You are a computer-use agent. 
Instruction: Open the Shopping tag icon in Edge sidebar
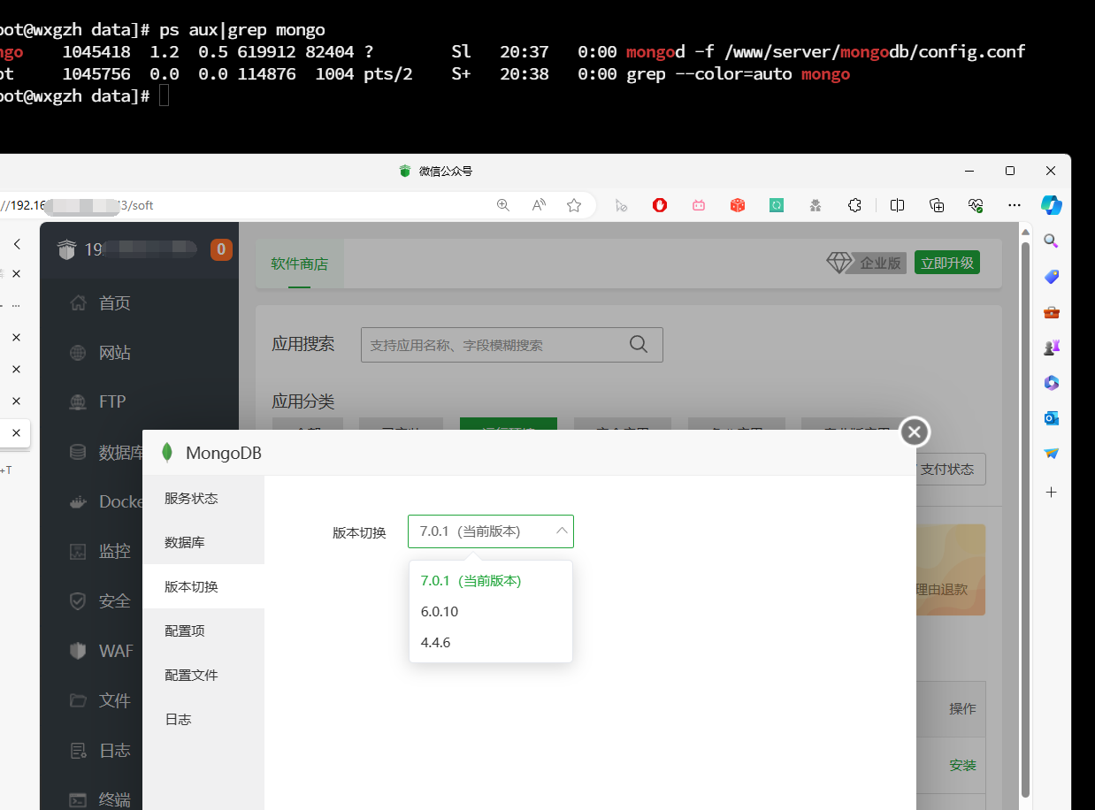(1052, 277)
